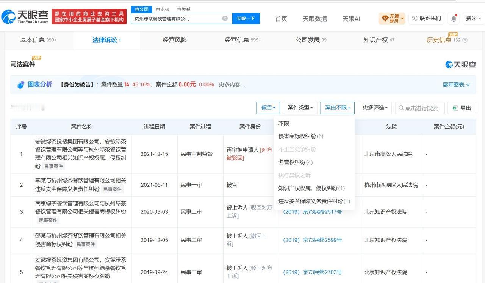Click the chart analysis icon beside 图表分析
Screen dimensions: 485x283
click(21, 85)
